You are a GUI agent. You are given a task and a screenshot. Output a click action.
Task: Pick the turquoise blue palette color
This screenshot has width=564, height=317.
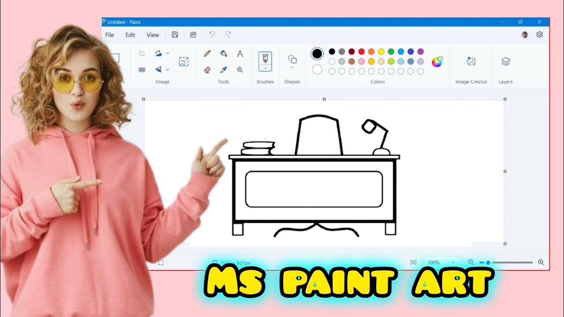pyautogui.click(x=401, y=52)
